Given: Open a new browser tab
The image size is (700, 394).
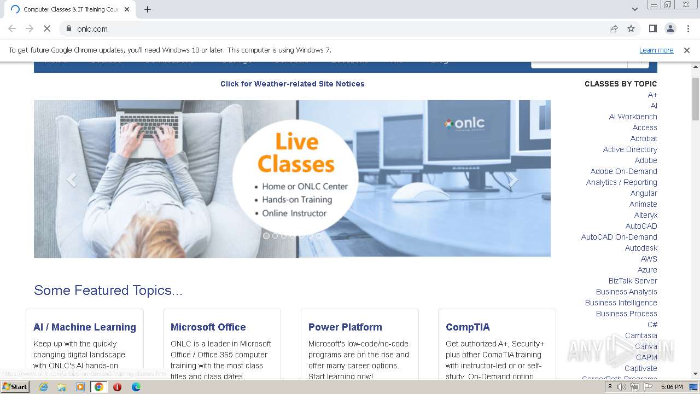Looking at the screenshot, I should 148,9.
